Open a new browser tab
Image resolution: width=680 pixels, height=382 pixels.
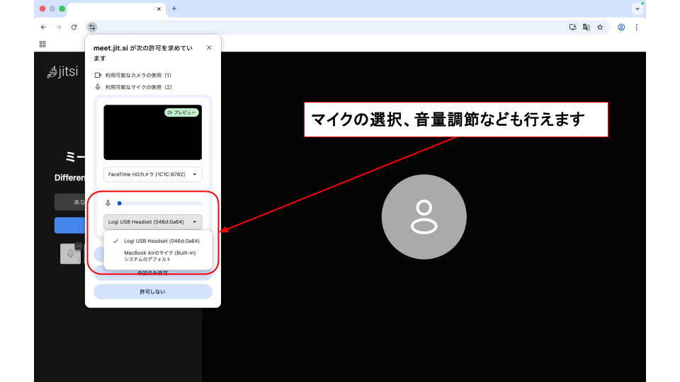(x=174, y=8)
